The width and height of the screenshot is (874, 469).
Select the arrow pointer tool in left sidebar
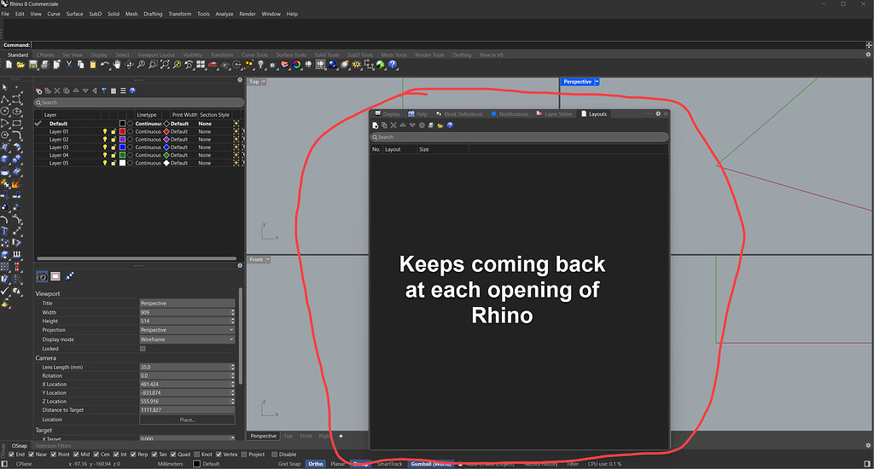click(4, 88)
